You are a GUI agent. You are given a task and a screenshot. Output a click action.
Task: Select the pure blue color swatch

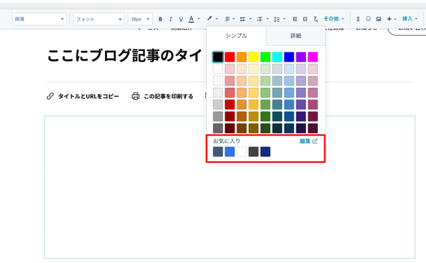coord(289,57)
